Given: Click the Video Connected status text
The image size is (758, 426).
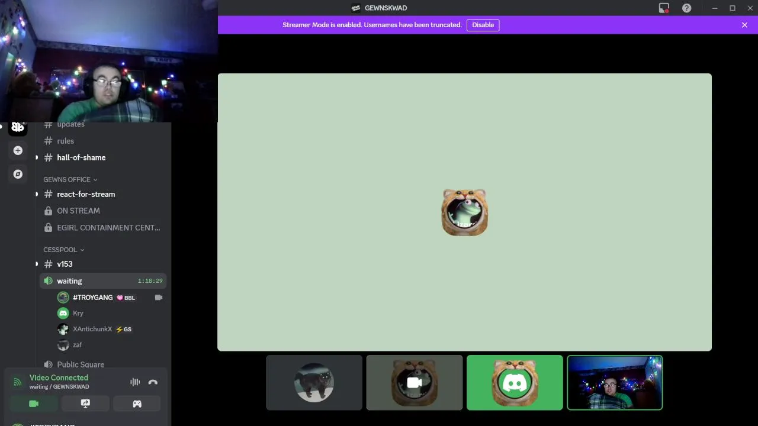Looking at the screenshot, I should pyautogui.click(x=59, y=377).
